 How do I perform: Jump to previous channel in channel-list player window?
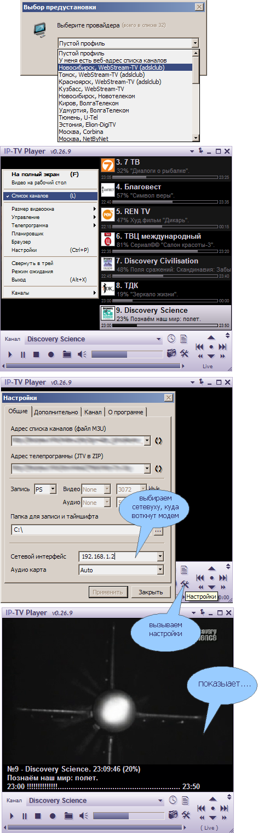(x=199, y=347)
